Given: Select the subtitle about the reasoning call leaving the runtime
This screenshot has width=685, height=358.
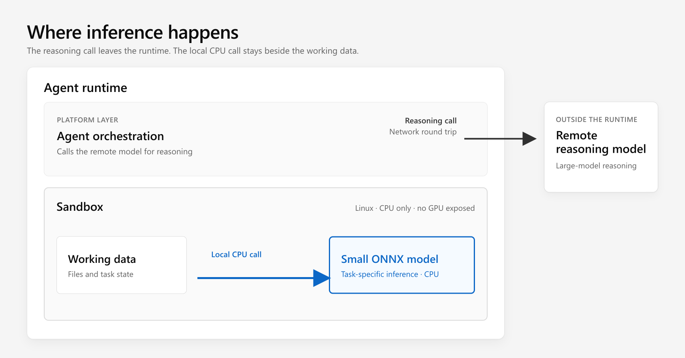Looking at the screenshot, I should point(193,51).
